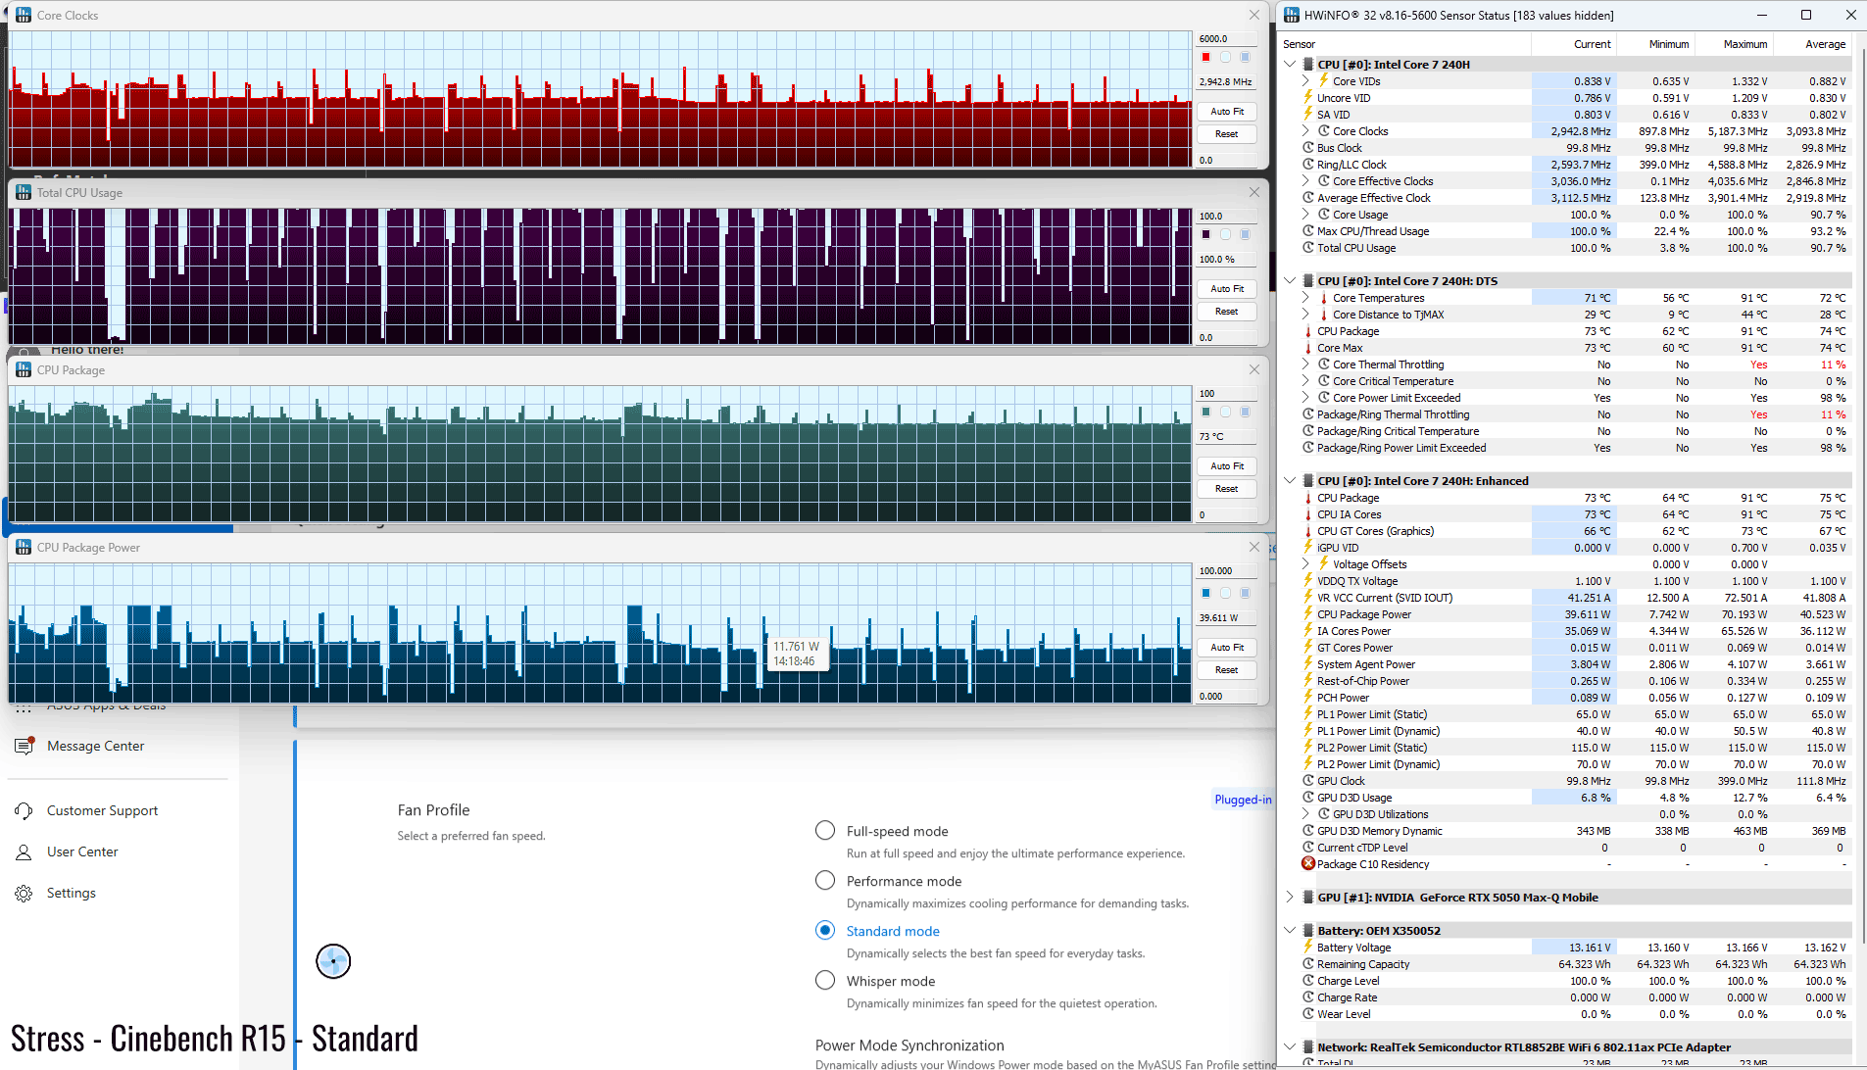Click the blue line swatch in CPU Package Power graph
1867x1070 pixels.
pos(1205,593)
